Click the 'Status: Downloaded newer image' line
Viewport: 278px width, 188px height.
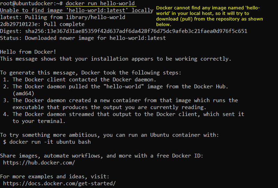[x=83, y=38]
